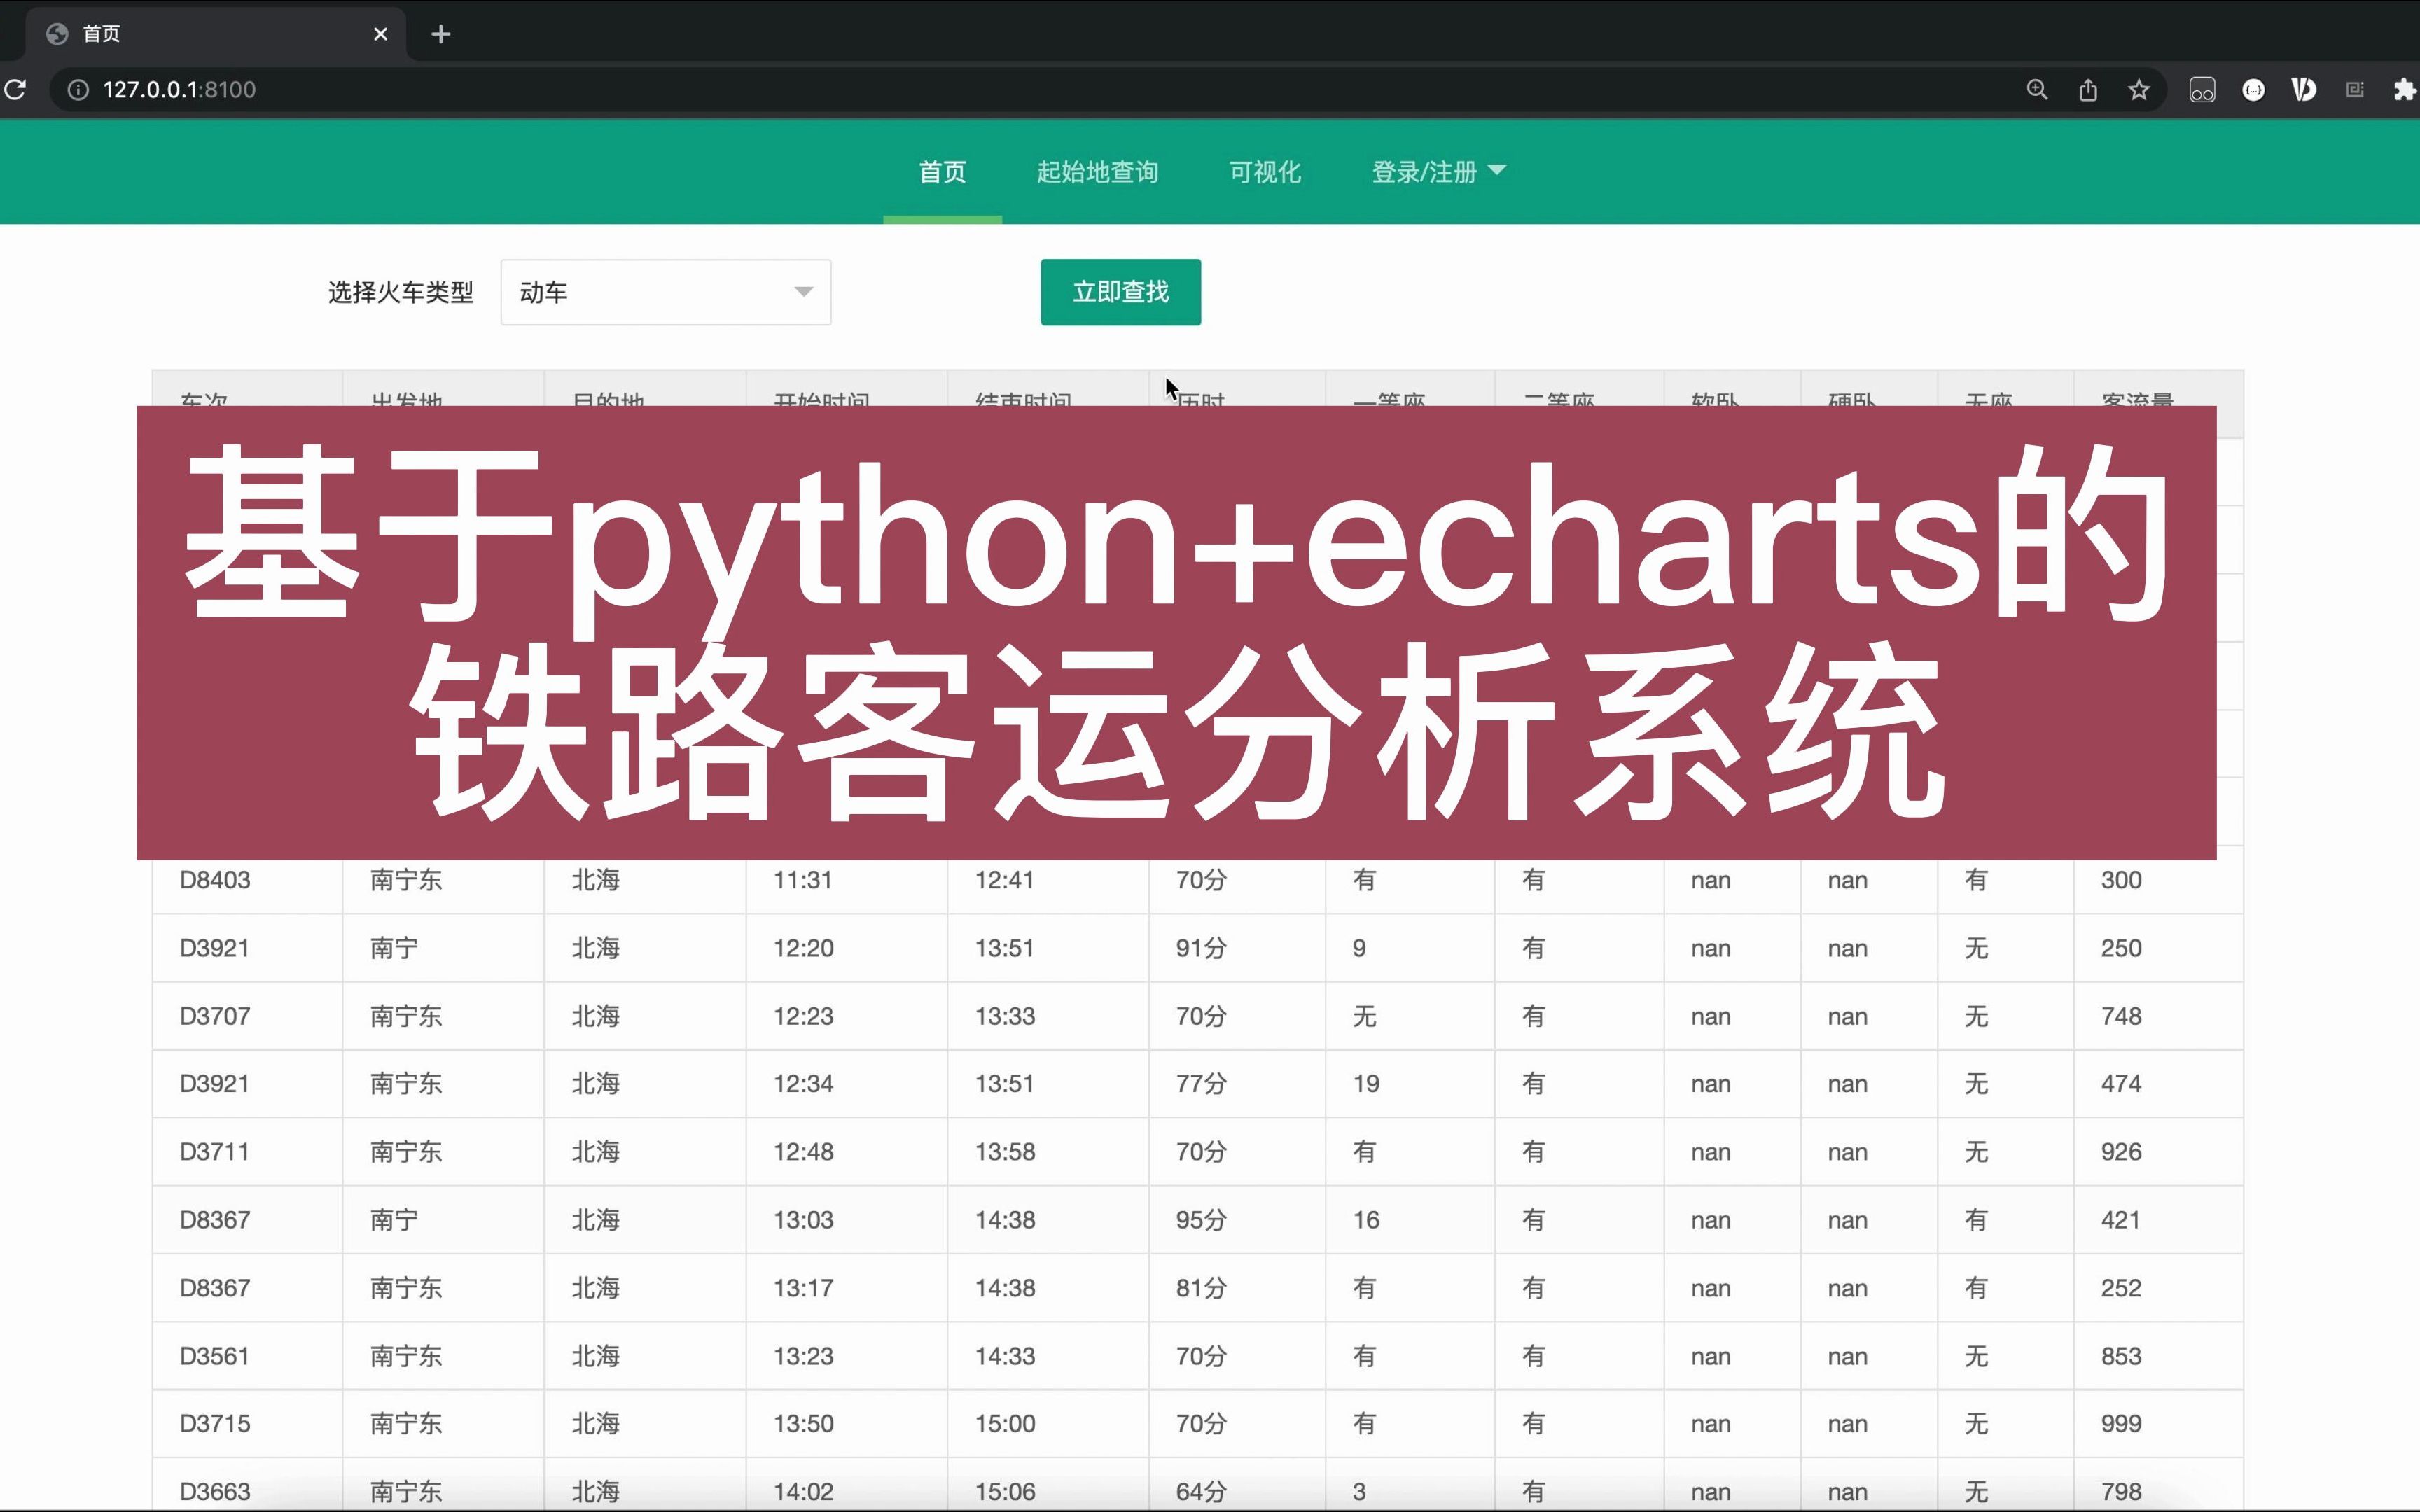This screenshot has height=1512, width=2420.
Task: Open 可视化 navigation item
Action: tap(1265, 172)
